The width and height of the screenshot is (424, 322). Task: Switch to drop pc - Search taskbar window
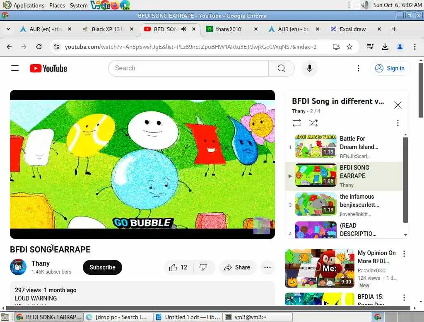coord(118,317)
